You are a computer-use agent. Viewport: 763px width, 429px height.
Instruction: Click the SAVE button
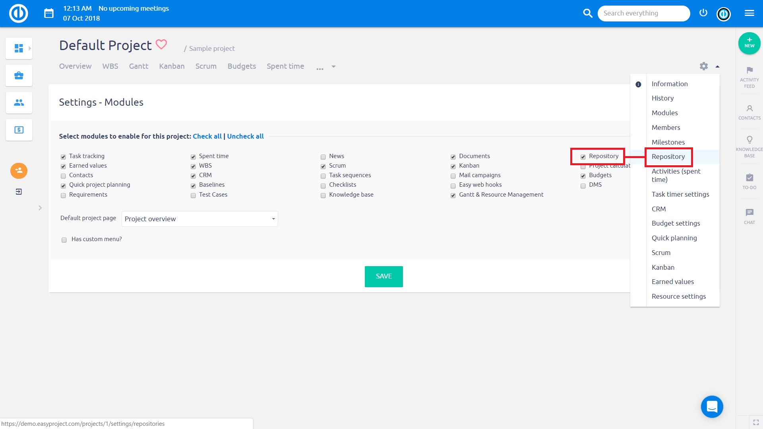tap(383, 276)
